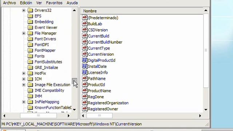Click the Drivers32 folder icon
Screen dimensions: 233x131
pyautogui.click(x=30, y=10)
